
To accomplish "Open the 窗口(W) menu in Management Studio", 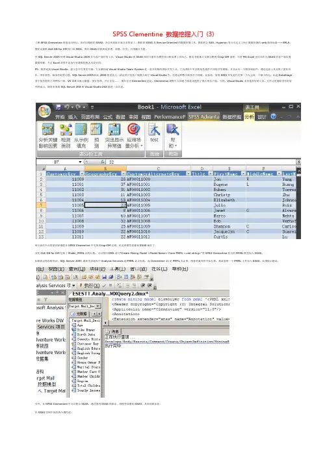I will point(138,269).
